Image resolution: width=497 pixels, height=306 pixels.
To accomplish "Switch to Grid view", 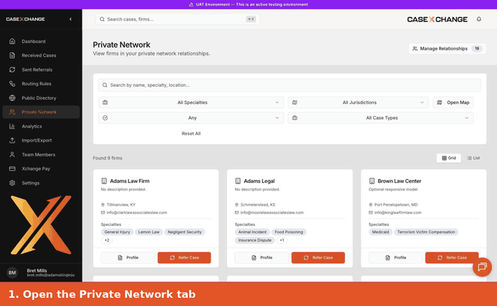I will coord(449,158).
